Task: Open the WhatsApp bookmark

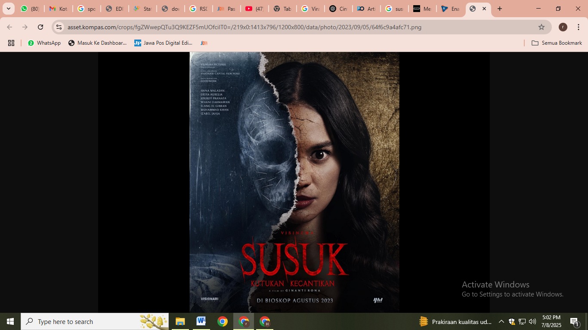Action: coord(44,43)
